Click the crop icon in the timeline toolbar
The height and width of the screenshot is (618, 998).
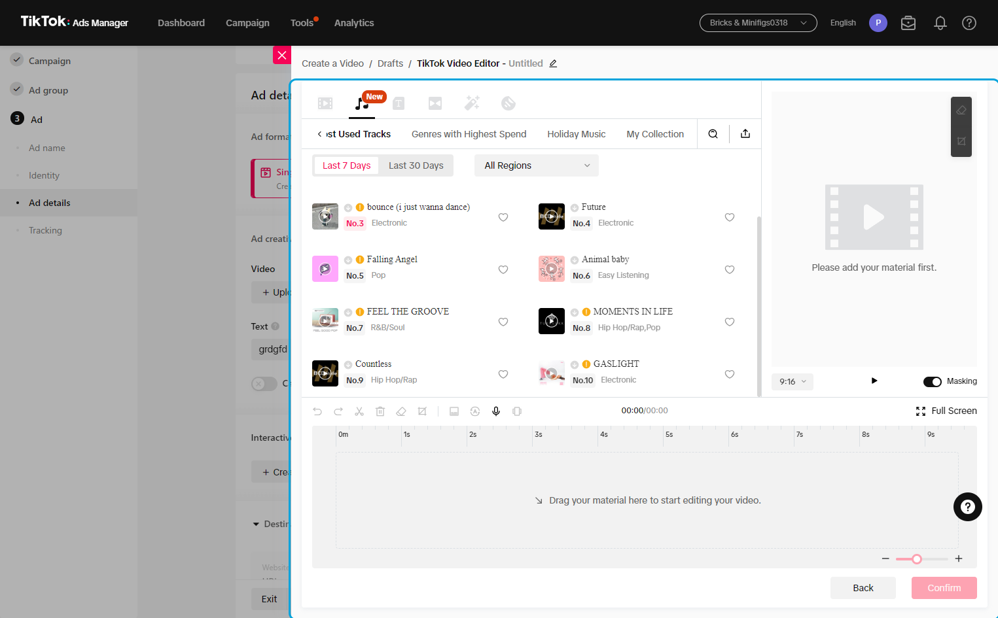[x=422, y=411]
